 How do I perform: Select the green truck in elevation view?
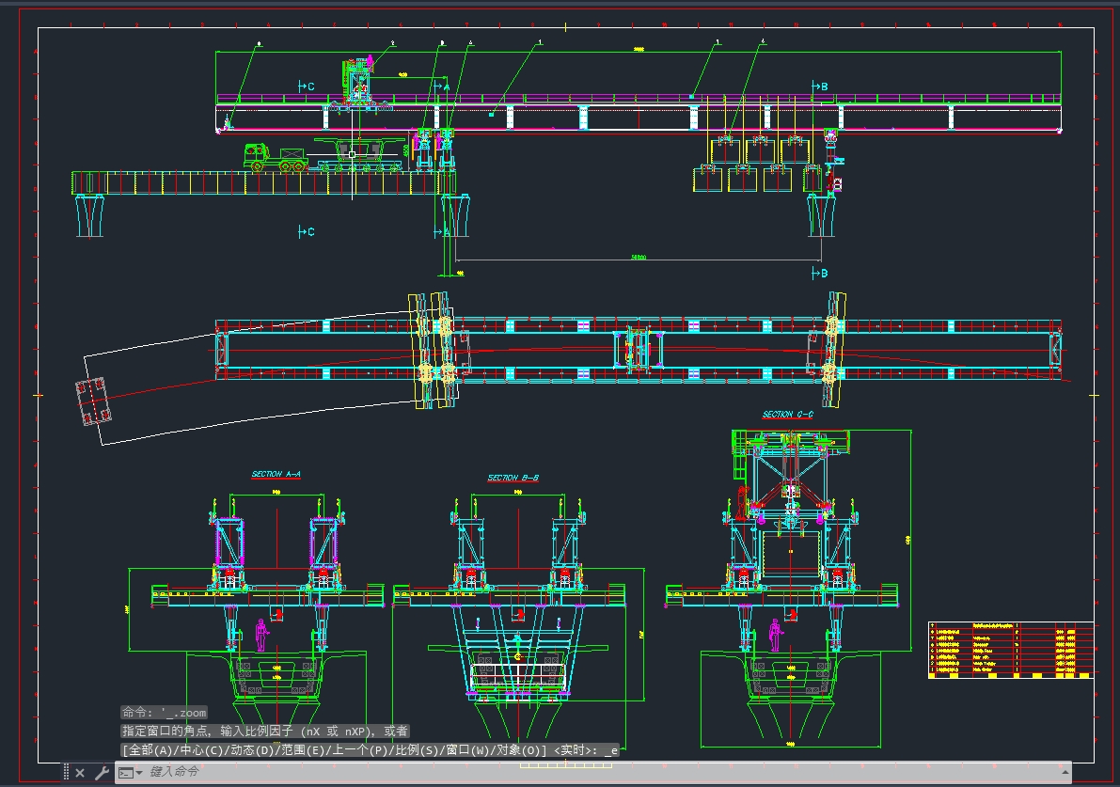point(276,157)
